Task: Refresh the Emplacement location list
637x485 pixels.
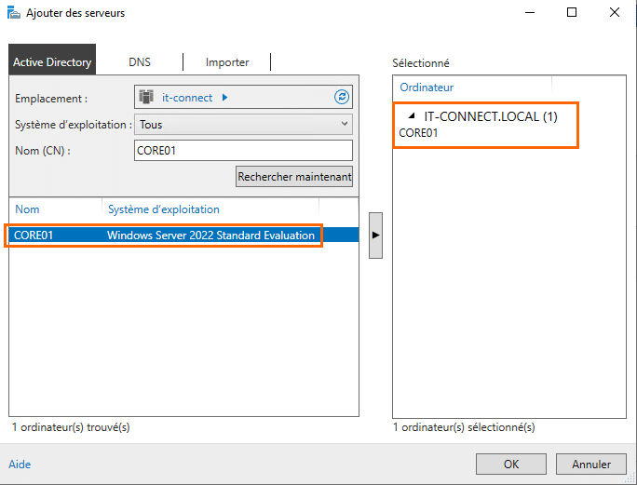Action: 341,97
